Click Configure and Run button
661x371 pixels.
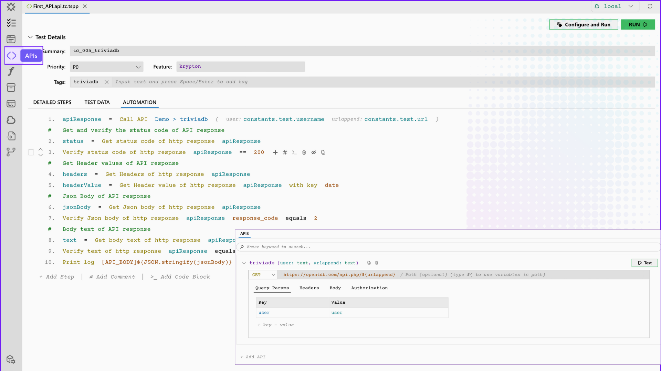(584, 24)
